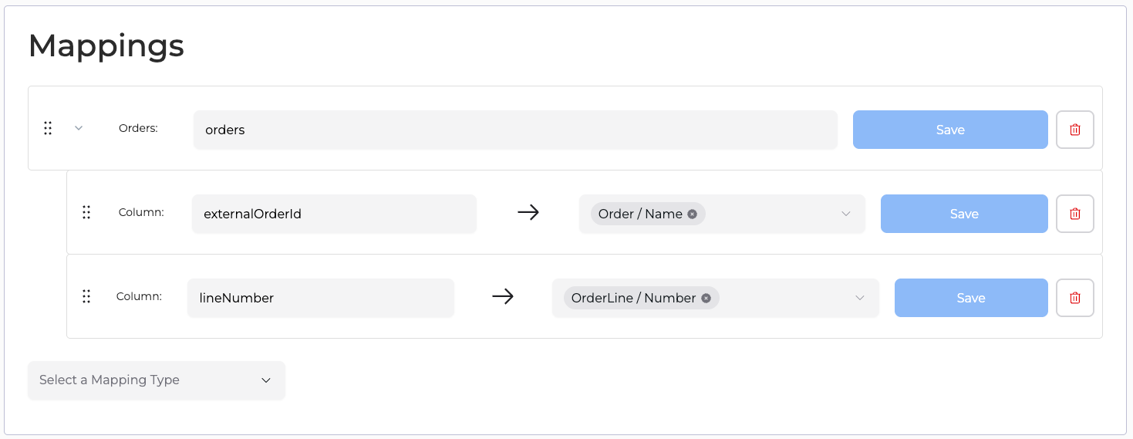1133x439 pixels.
Task: Delete the Orders mapping with trash icon
Action: (1074, 130)
